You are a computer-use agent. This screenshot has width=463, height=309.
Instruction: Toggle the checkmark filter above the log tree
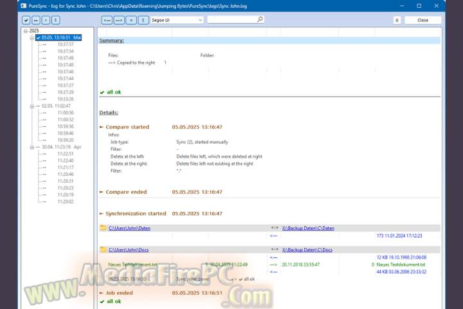pos(26,20)
